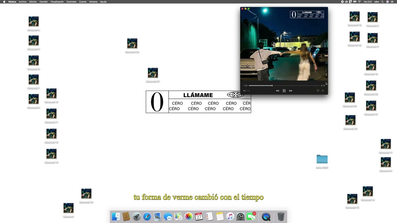
Task: Select the llámame0 21 file on desktop
Action: pyautogui.click(x=371, y=106)
